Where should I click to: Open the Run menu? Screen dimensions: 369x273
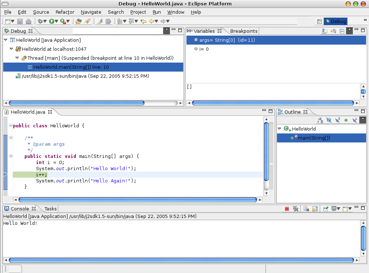coord(157,12)
